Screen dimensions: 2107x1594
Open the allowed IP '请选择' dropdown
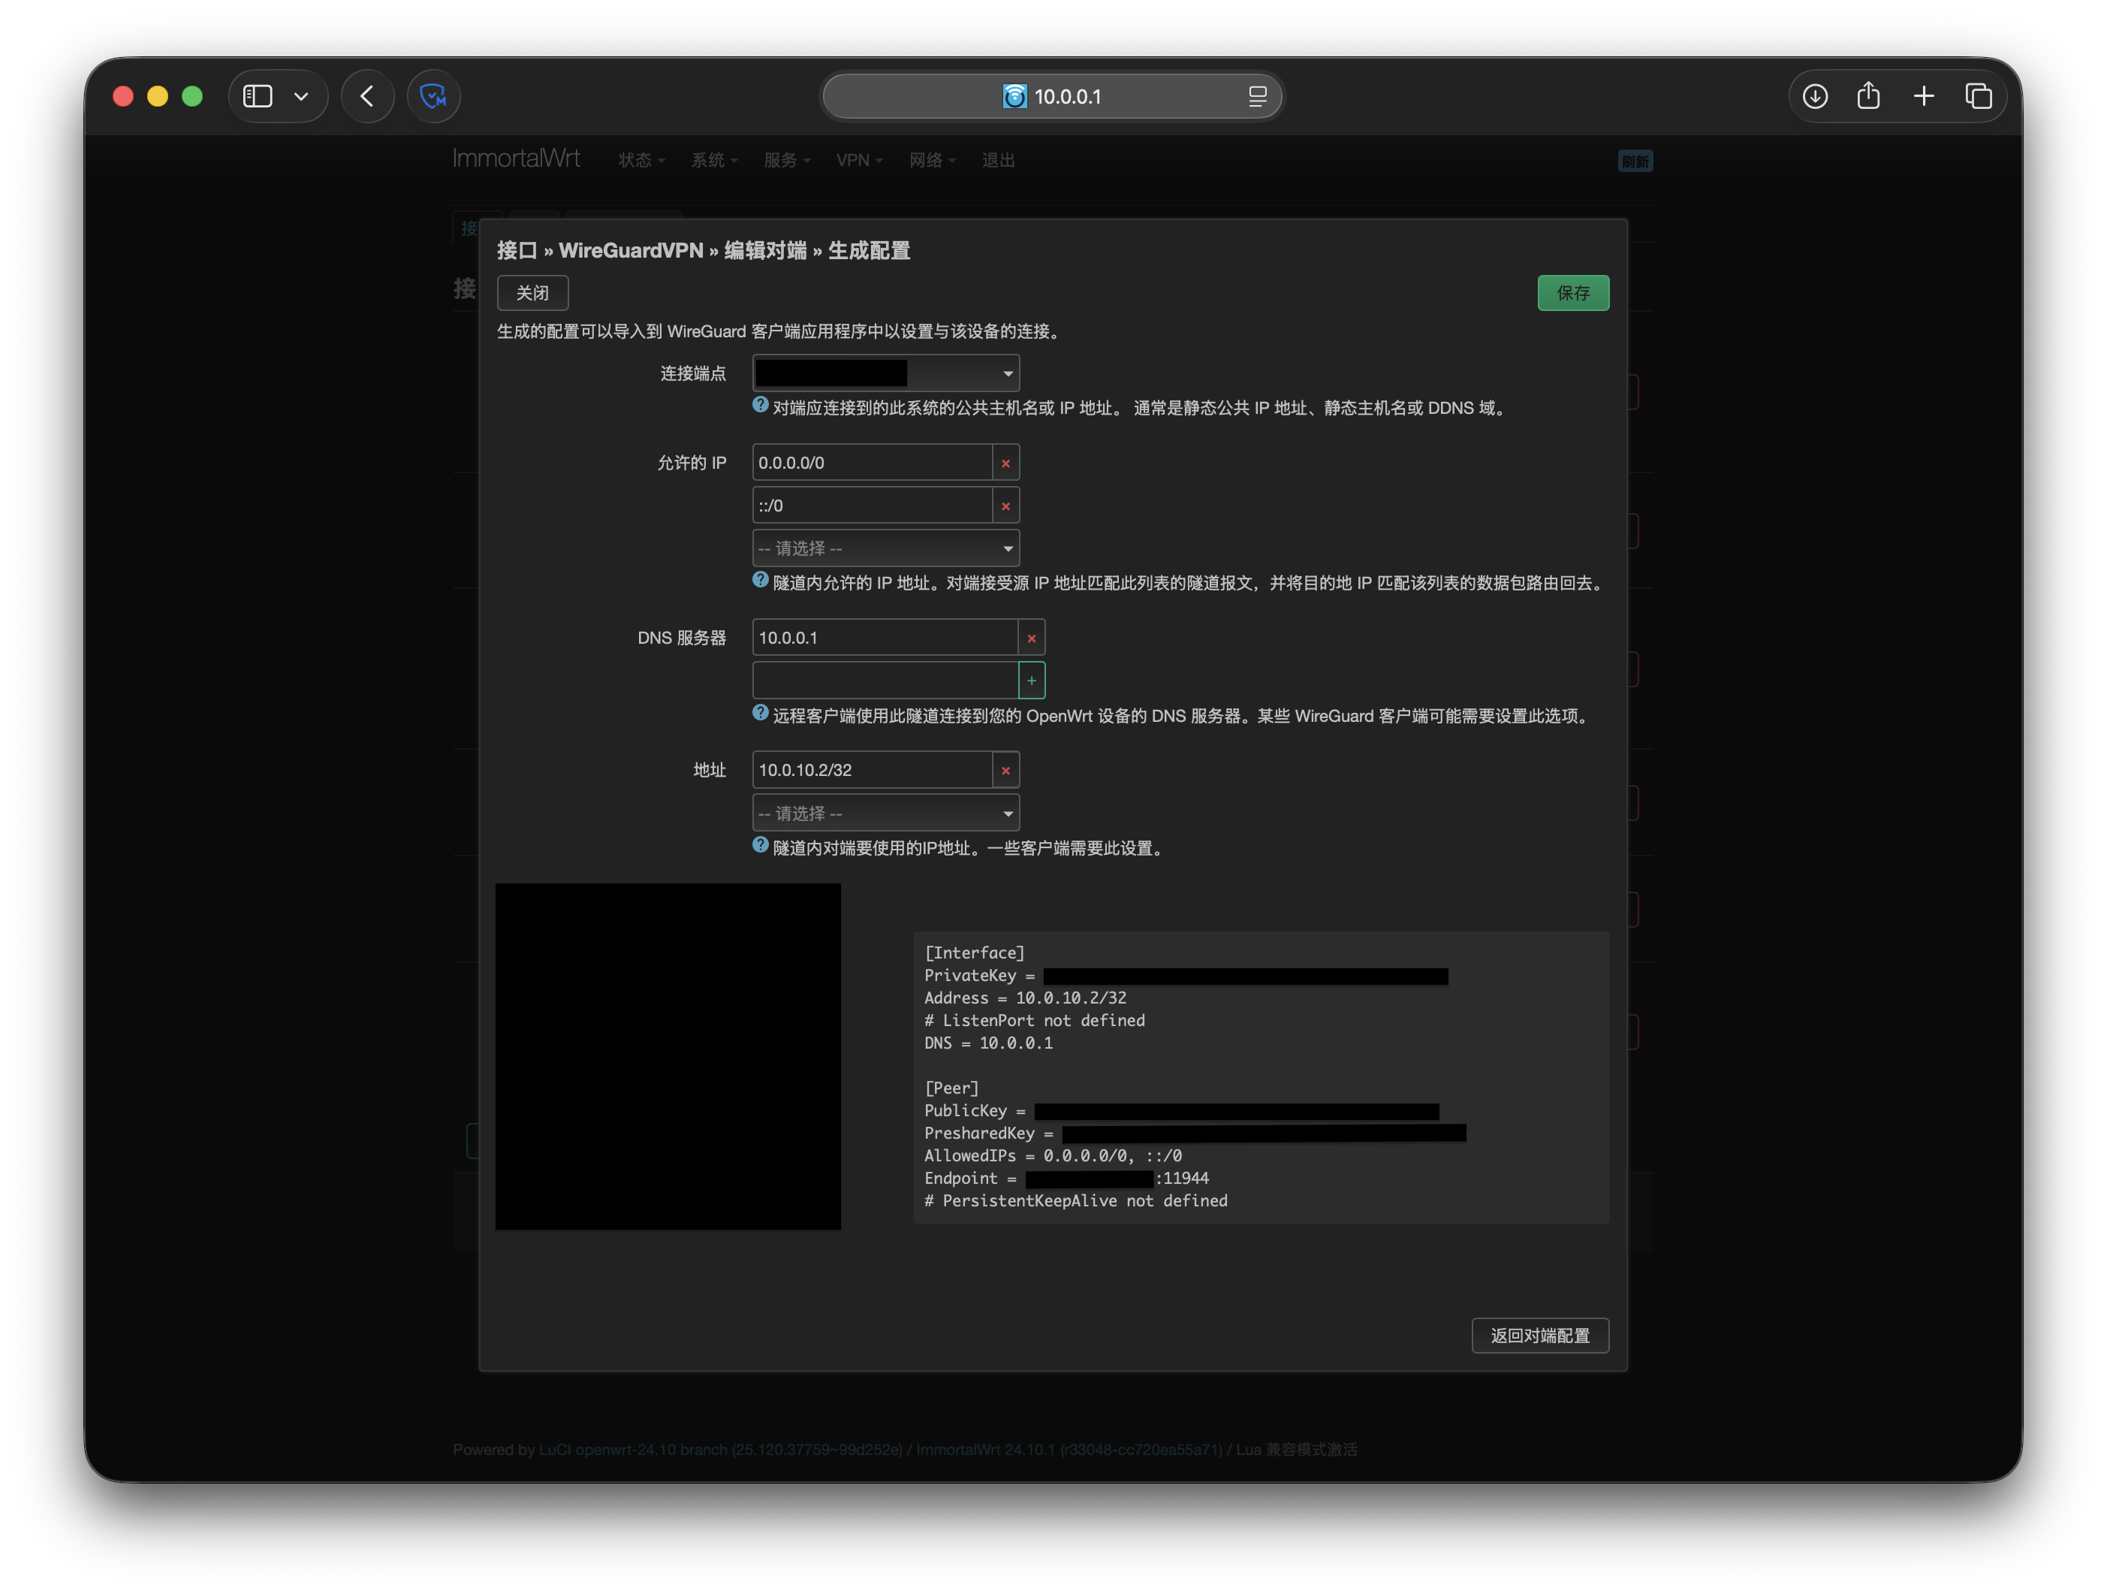coord(885,549)
